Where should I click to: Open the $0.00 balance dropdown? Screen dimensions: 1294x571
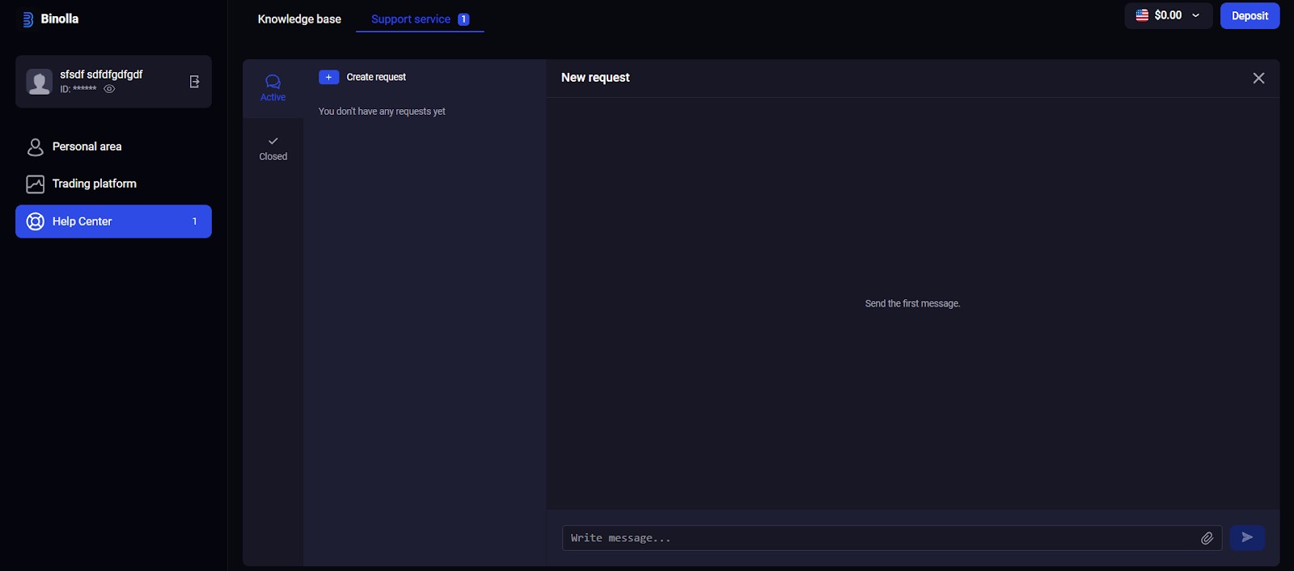1168,15
